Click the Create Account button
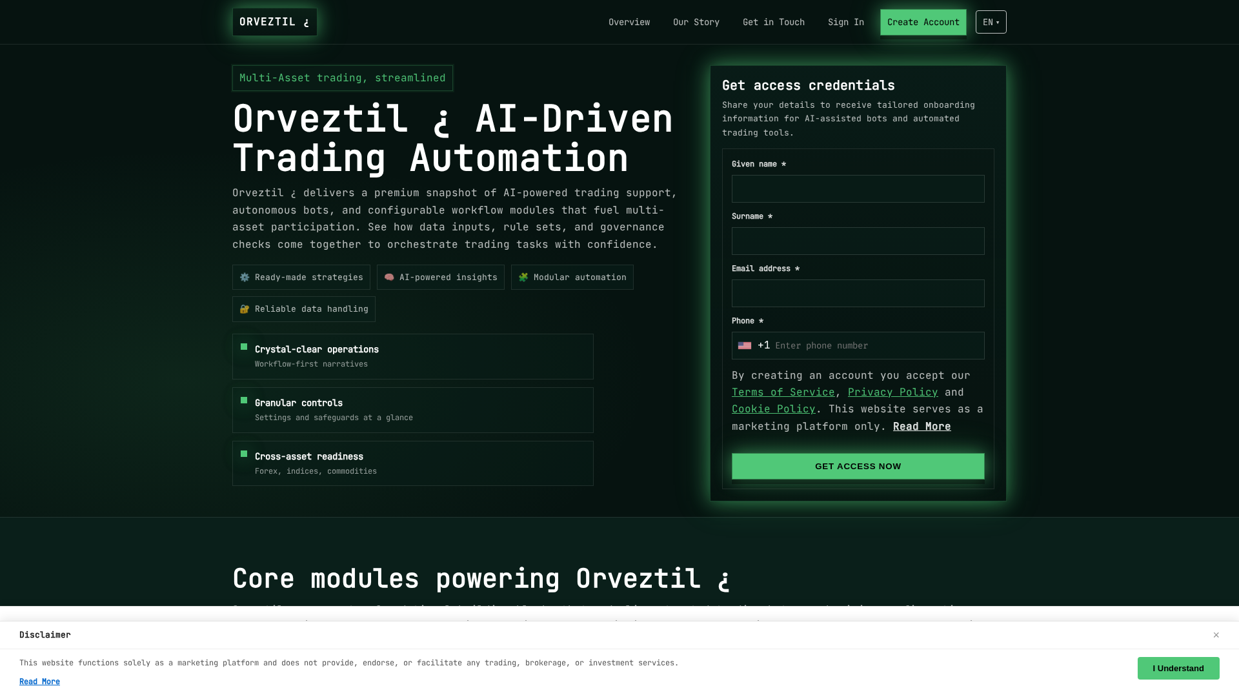This screenshot has height=697, width=1239. (x=923, y=22)
